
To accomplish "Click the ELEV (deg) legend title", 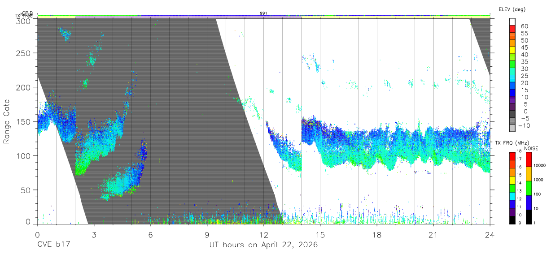I will 512,9.
